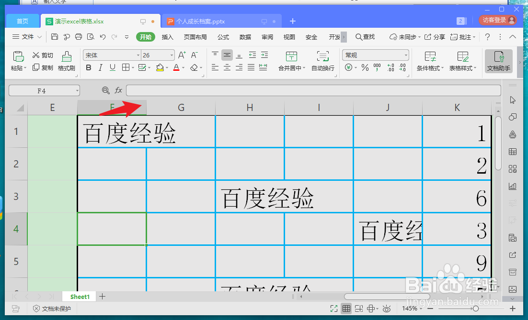Image resolution: width=528 pixels, height=320 pixels.
Task: Click the Print icon in quick toolbar
Action: pyautogui.click(x=79, y=37)
